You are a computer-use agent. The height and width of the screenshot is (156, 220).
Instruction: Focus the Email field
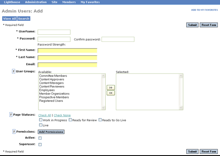tap(67, 65)
